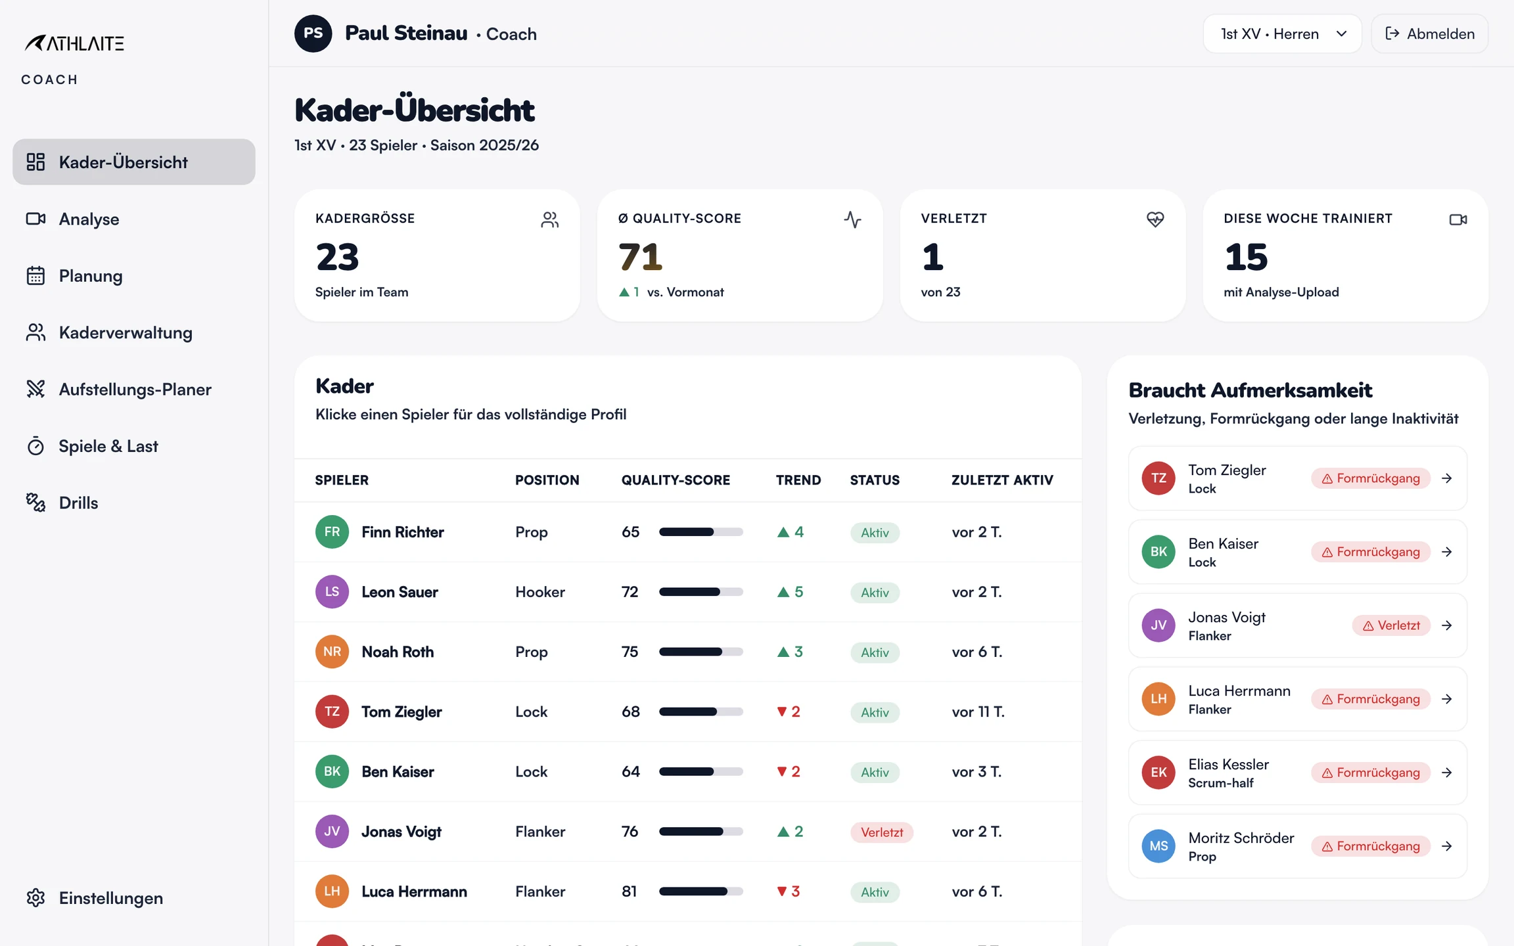Click the MS avatar for Moritz Schröder
Viewport: 1514px width, 946px height.
tap(1158, 846)
